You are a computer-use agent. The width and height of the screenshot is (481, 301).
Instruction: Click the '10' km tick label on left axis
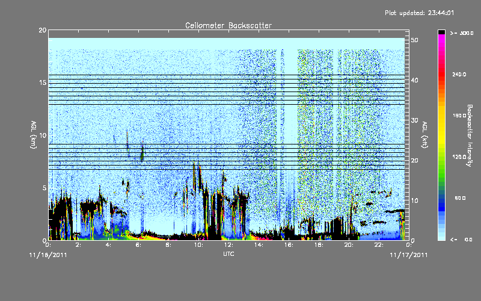coord(43,135)
